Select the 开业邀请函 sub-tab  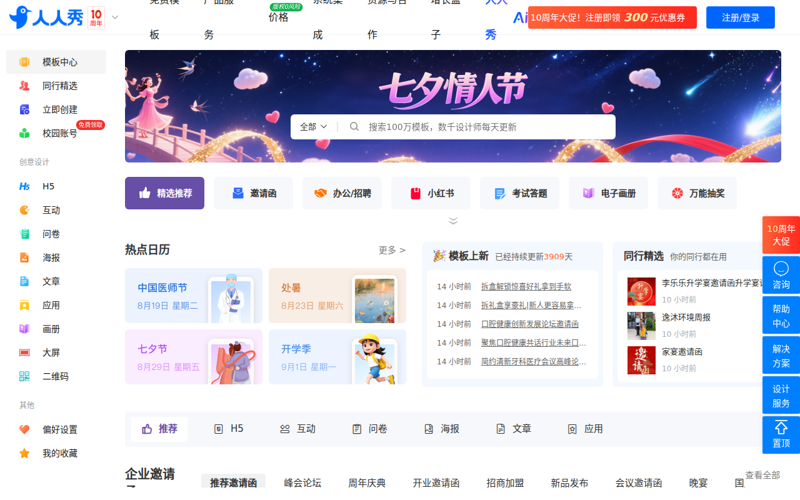click(436, 482)
